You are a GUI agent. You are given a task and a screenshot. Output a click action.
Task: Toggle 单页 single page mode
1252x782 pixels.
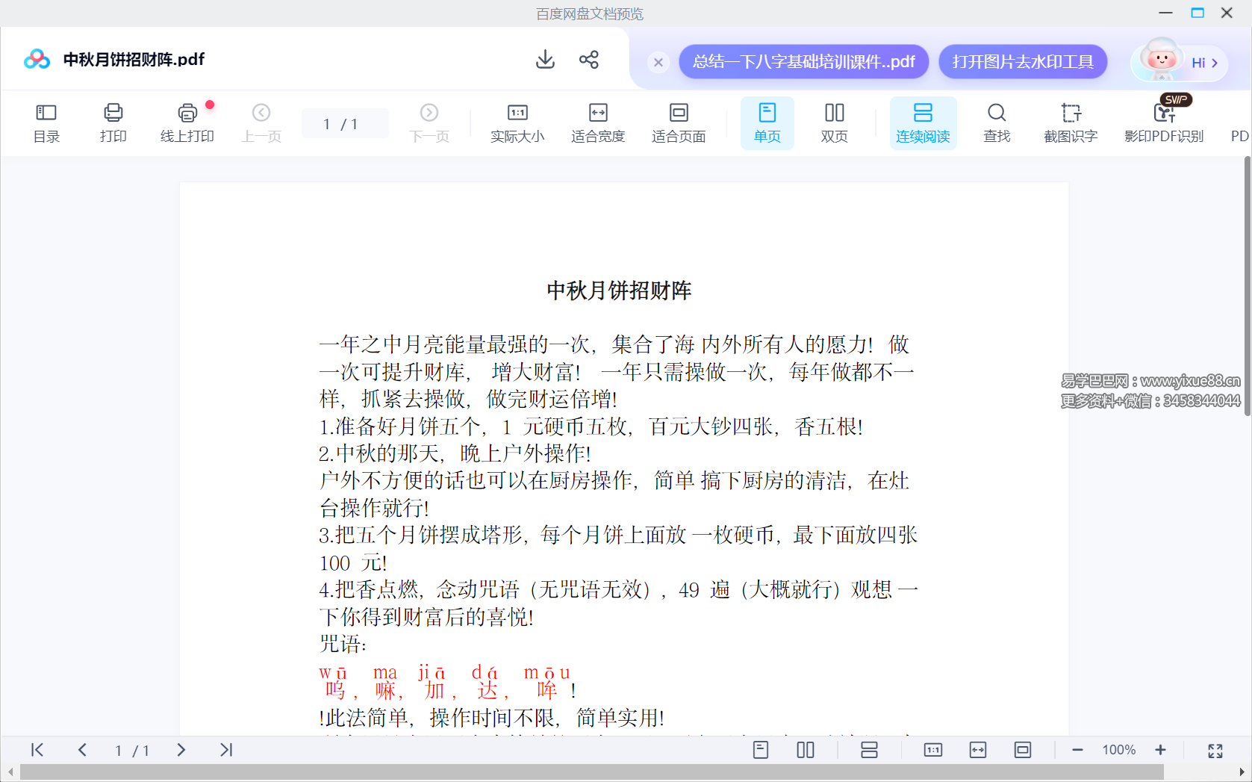coord(767,122)
